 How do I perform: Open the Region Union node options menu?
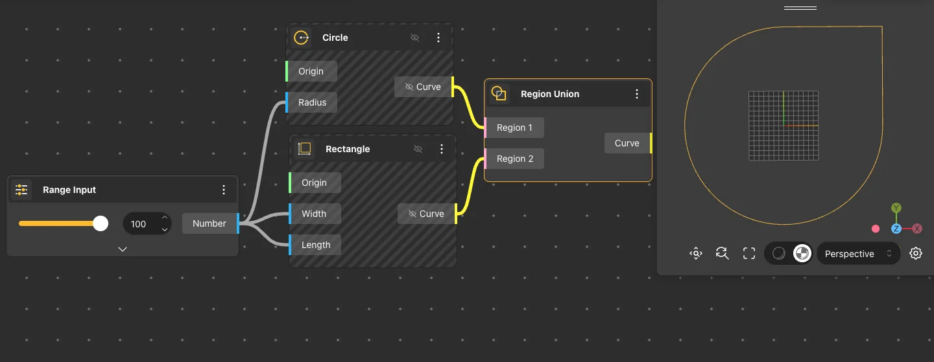(x=637, y=94)
